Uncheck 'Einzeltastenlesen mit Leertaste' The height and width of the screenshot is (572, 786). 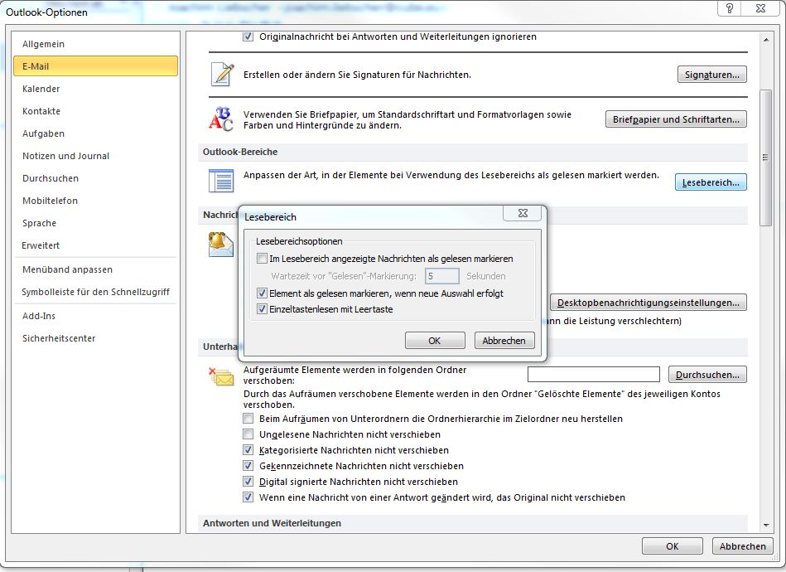pyautogui.click(x=262, y=309)
